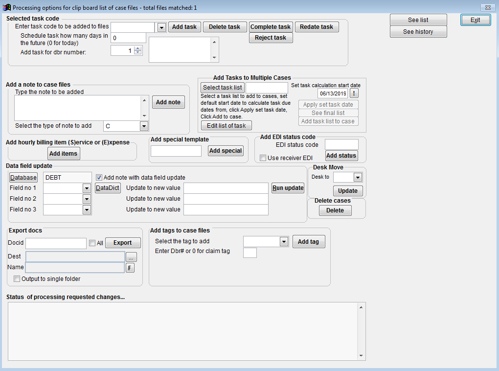The image size is (499, 371).
Task: Click the Add items button
Action: [x=63, y=154]
